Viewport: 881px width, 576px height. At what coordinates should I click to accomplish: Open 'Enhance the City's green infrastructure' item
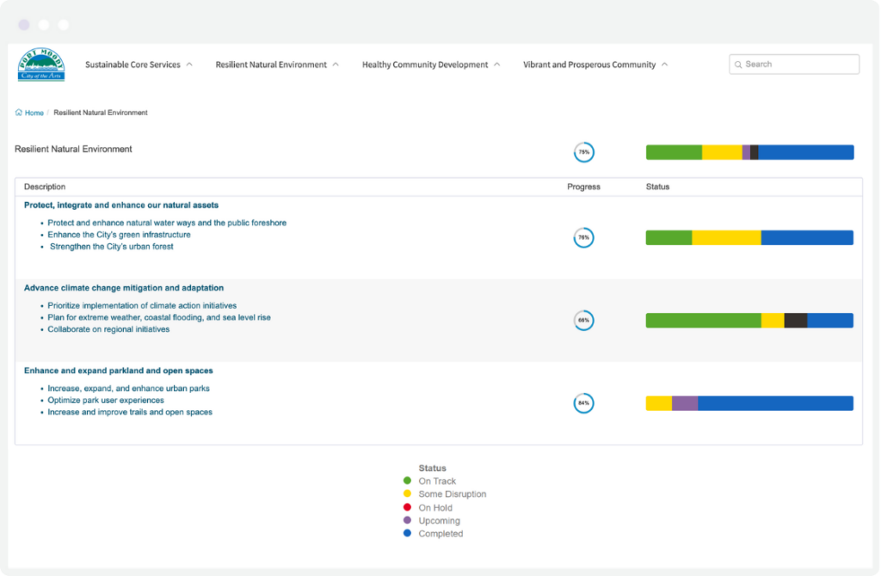(119, 235)
